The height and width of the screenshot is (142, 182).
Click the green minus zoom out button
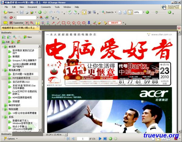coord(147,12)
